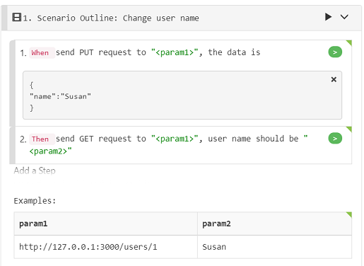
Task: Click the green corner marker on Examples table
Action: click(349, 215)
